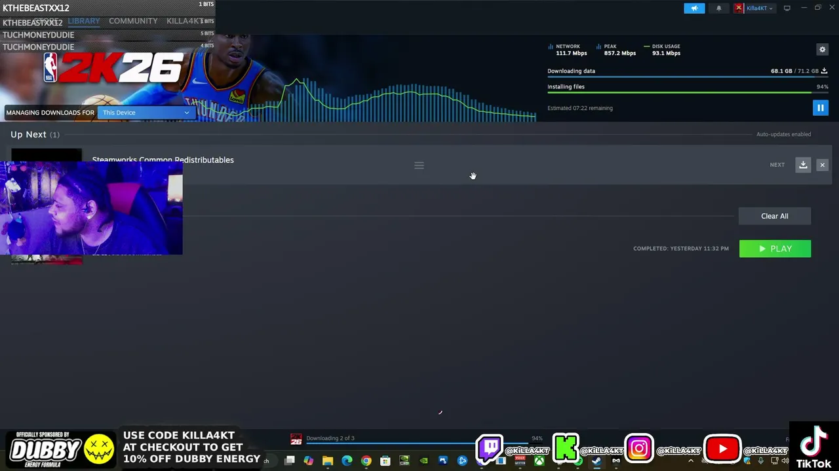Open download settings gear
Viewport: 839px width, 471px height.
(x=822, y=50)
